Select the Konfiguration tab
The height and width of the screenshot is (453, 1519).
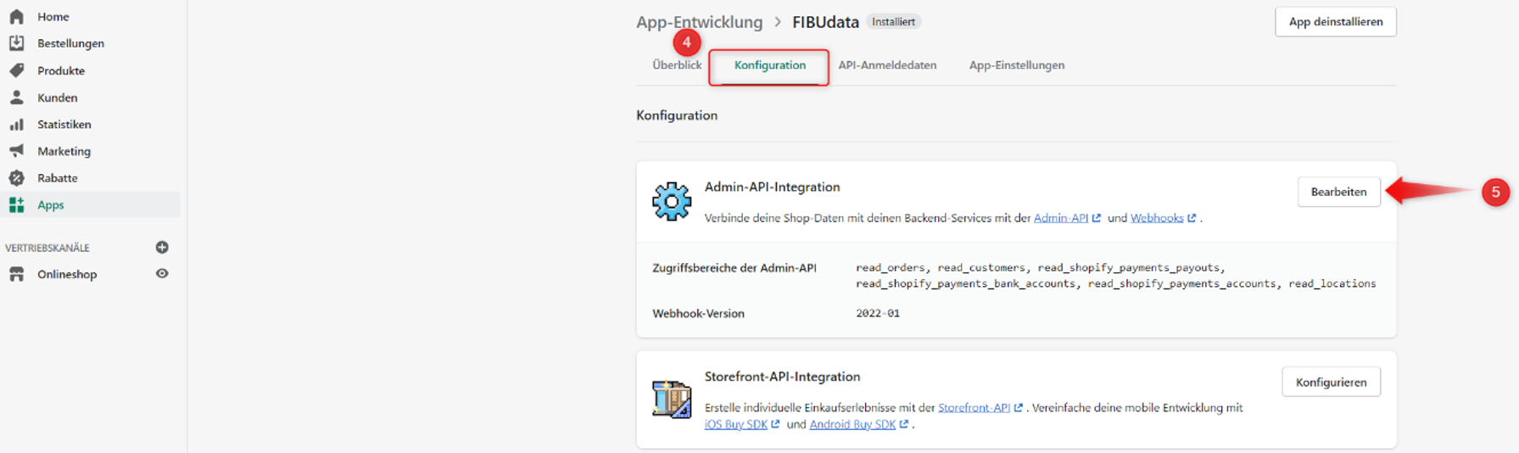769,65
